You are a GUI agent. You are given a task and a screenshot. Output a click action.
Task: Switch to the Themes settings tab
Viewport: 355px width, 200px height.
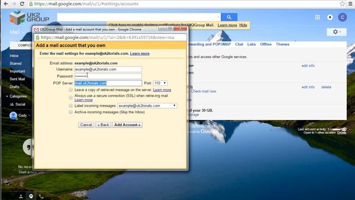282,44
